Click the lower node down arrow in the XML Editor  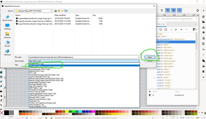coord(186,29)
